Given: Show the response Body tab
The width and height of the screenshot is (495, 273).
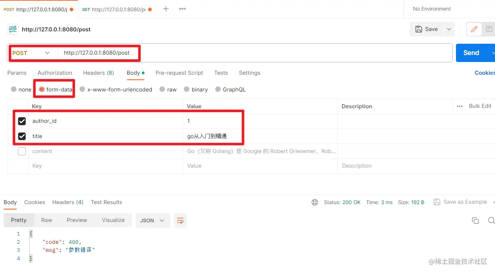Looking at the screenshot, I should click(x=10, y=202).
